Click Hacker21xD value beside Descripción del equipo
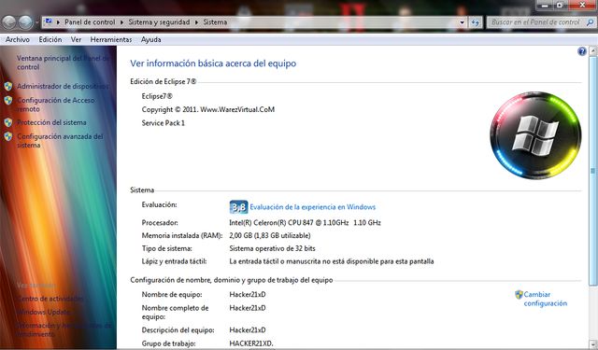This screenshot has width=598, height=350. (x=248, y=330)
